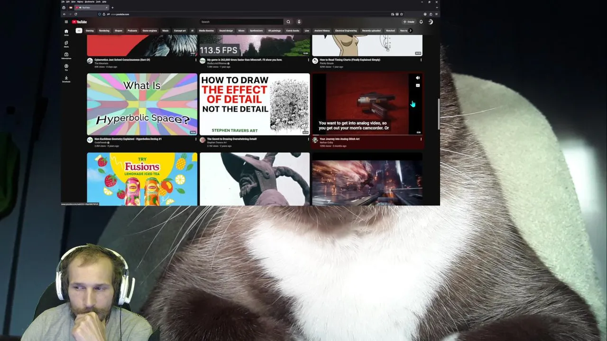The image size is (607, 341).
Task: Open the Help menu
Action: tap(104, 2)
